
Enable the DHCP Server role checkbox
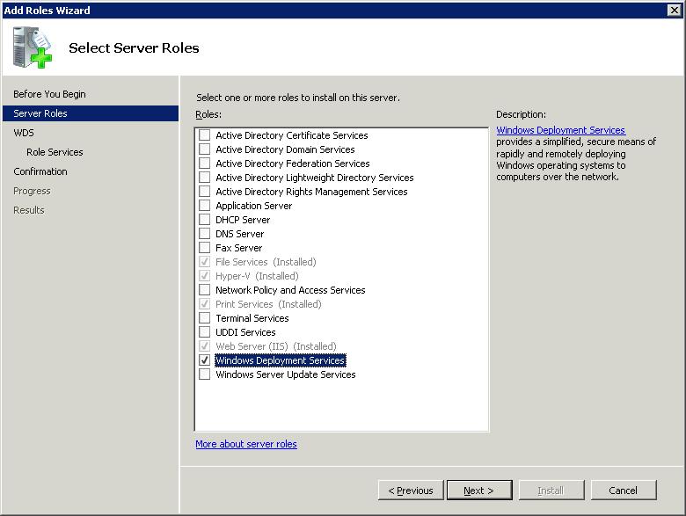tap(204, 220)
